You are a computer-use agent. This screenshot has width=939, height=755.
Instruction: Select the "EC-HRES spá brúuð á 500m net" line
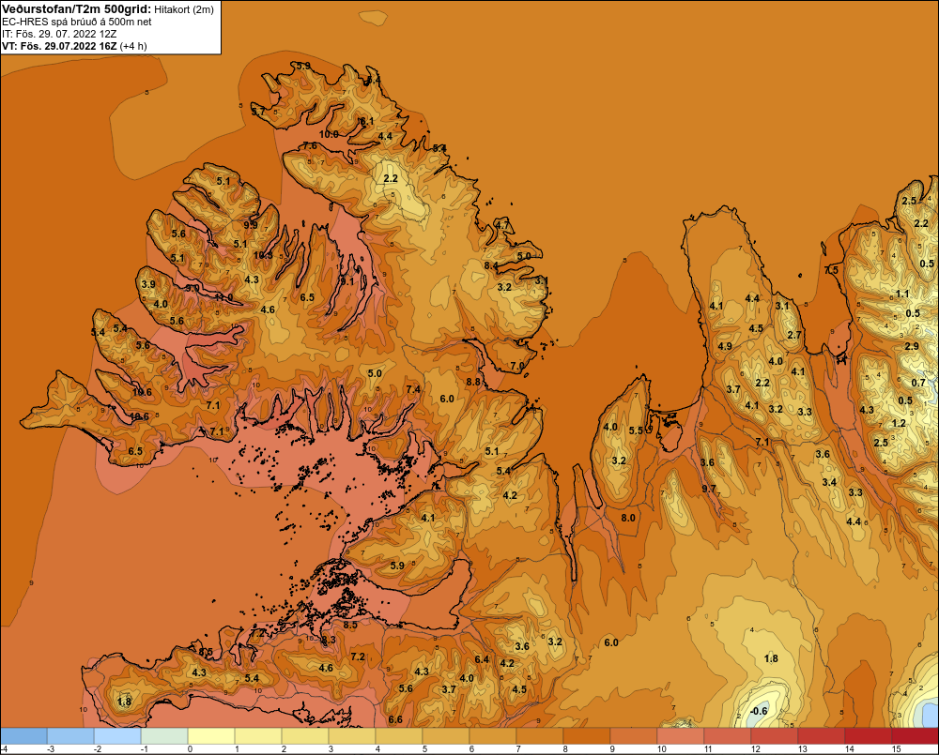click(x=77, y=22)
